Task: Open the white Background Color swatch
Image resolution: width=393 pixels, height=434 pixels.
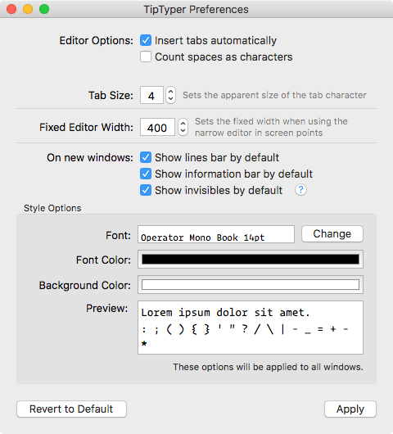Action: tap(251, 284)
